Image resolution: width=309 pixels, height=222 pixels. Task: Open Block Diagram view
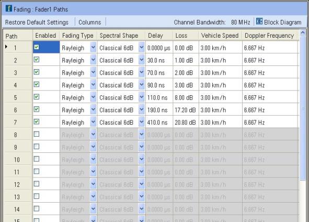click(x=282, y=23)
